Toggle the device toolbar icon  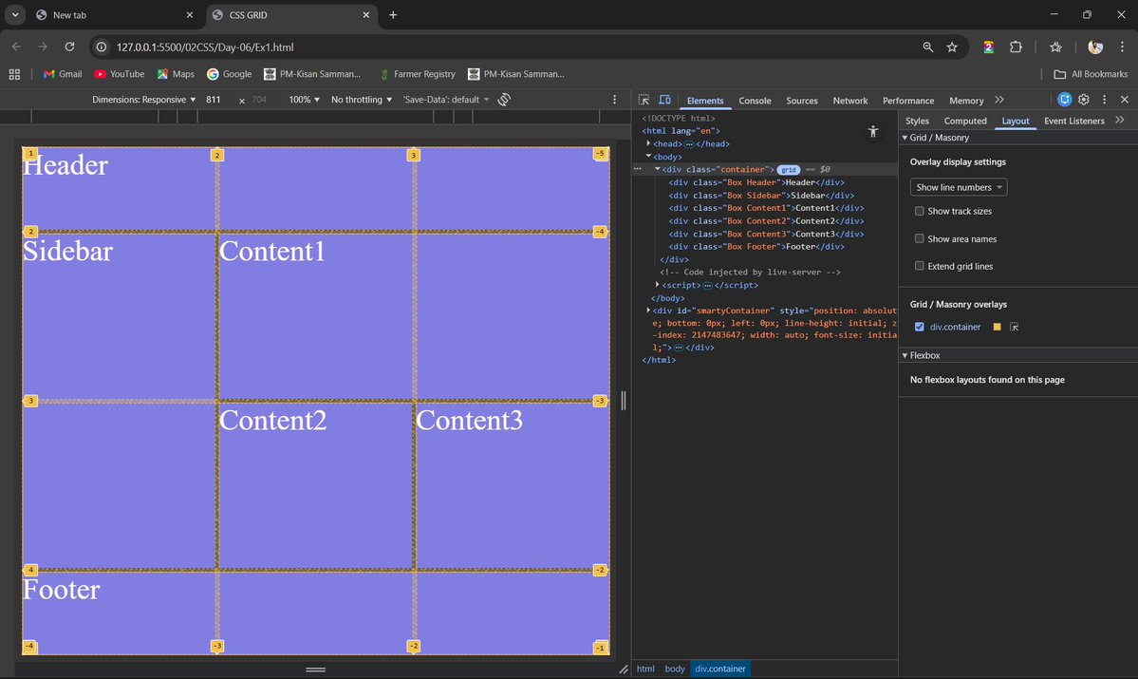pyautogui.click(x=663, y=100)
